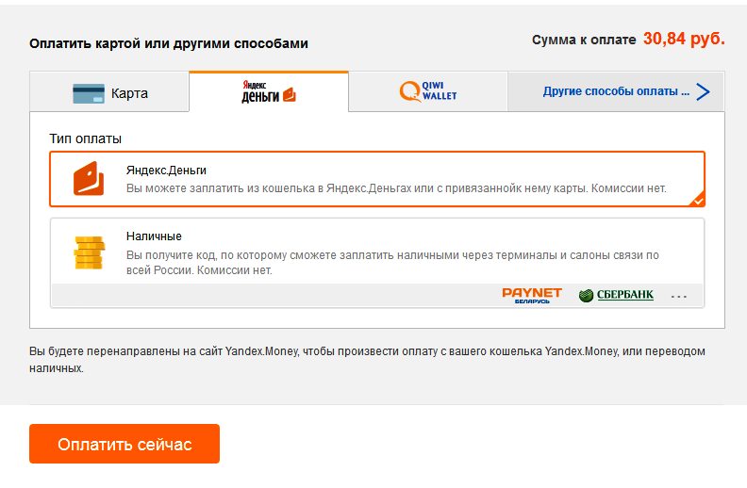
Task: Click the heading Оплатить картой или другими способами
Action: (169, 43)
